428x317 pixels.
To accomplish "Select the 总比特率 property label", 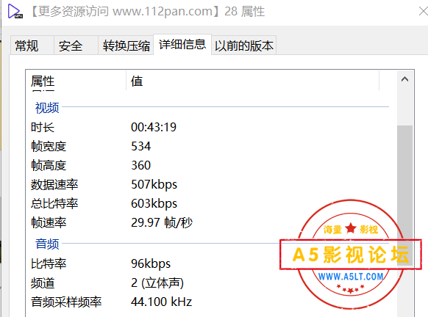I will pos(54,203).
